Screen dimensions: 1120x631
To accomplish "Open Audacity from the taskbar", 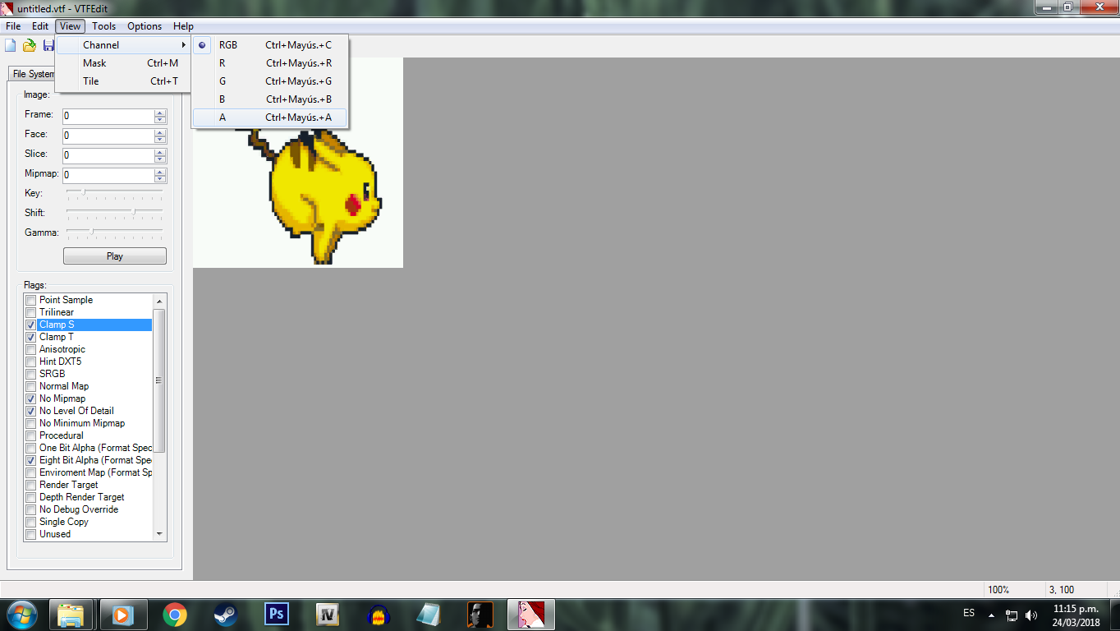I will point(379,614).
